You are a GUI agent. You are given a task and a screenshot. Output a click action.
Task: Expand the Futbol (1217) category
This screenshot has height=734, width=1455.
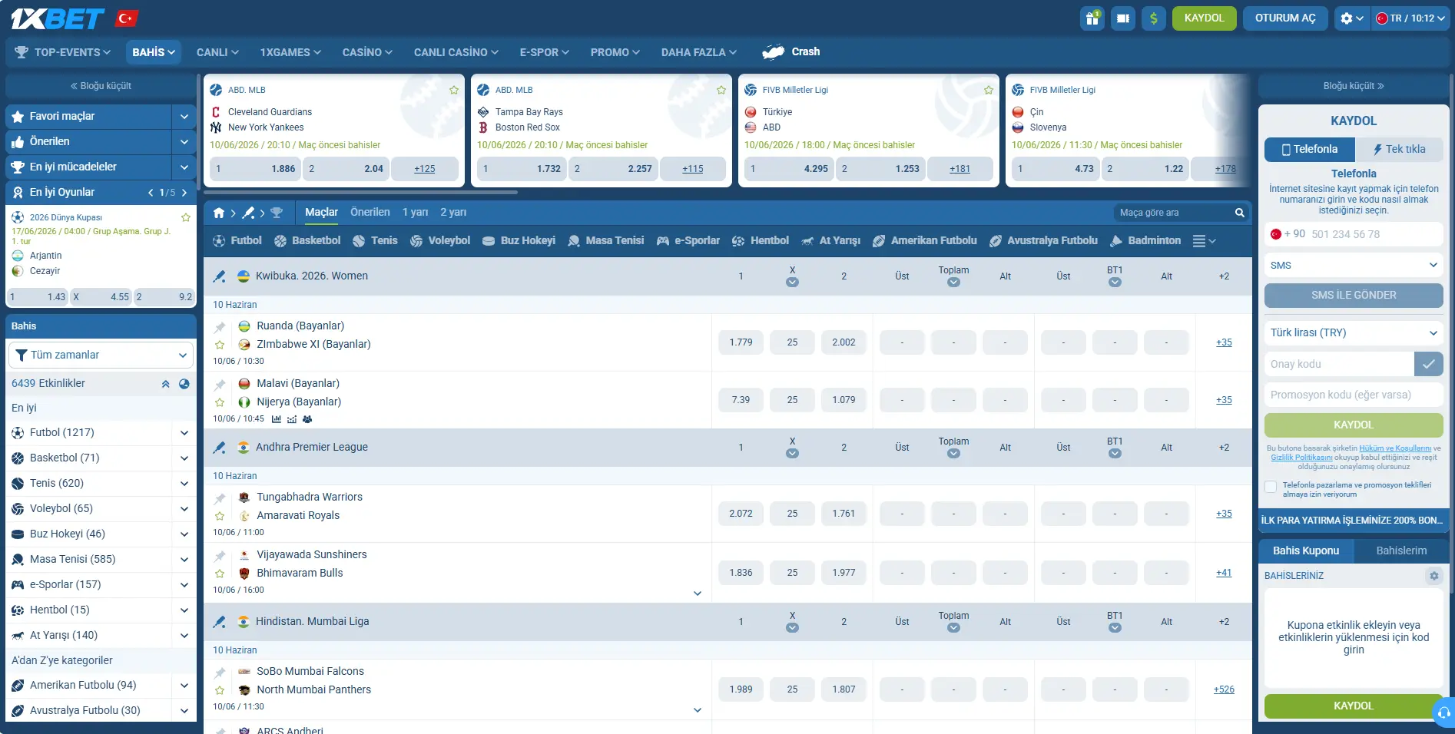[184, 433]
